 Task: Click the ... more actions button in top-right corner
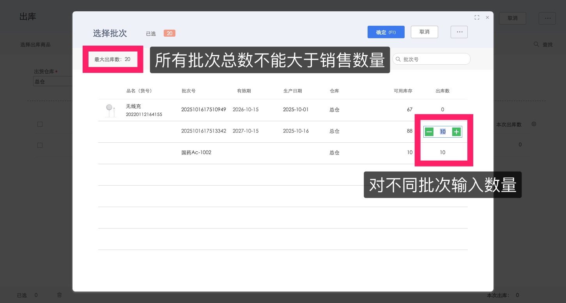(x=547, y=18)
